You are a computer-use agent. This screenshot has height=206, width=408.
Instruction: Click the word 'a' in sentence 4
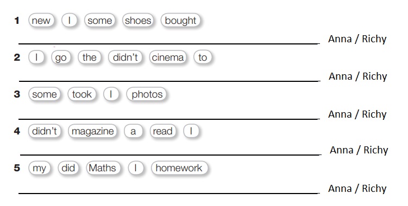click(x=133, y=131)
